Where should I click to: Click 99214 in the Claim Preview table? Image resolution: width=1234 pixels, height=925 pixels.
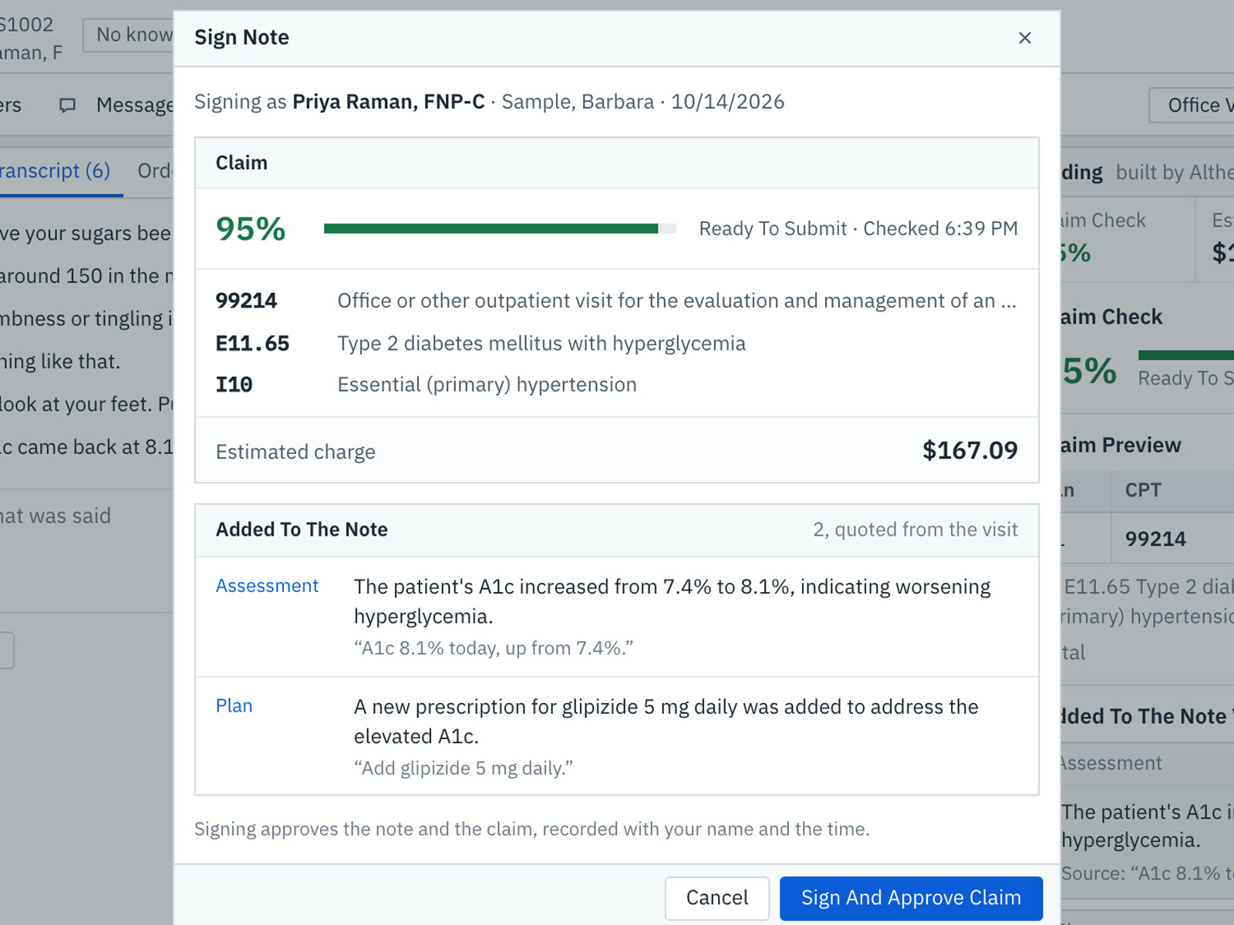(x=1155, y=539)
